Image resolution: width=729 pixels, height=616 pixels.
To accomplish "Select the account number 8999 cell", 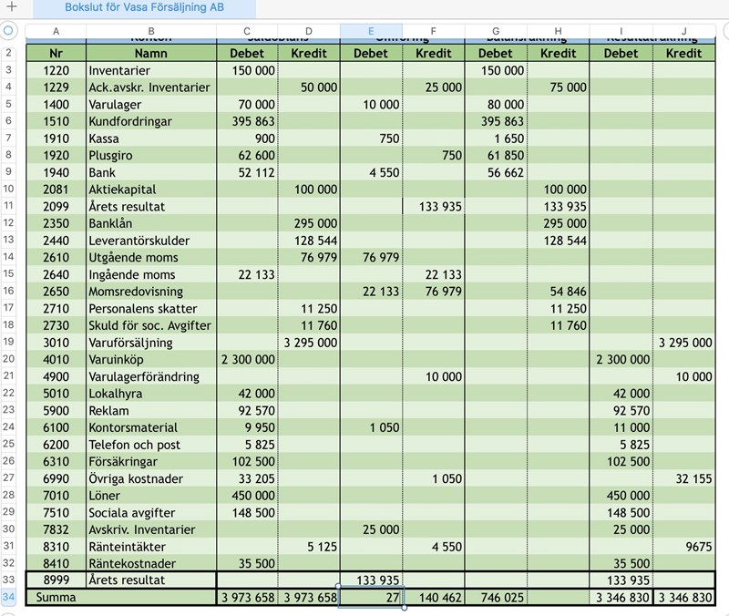I will pyautogui.click(x=56, y=580).
